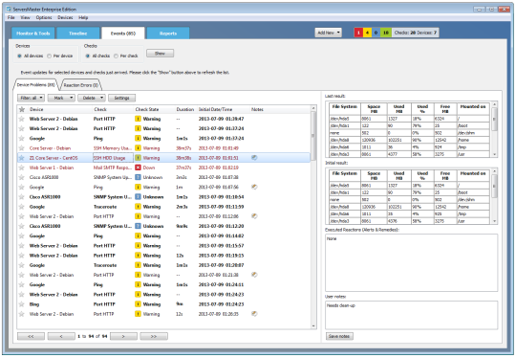This screenshot has height=358, width=516.
Task: Click ServersMaster app icon in title bar
Action: pyautogui.click(x=9, y=10)
